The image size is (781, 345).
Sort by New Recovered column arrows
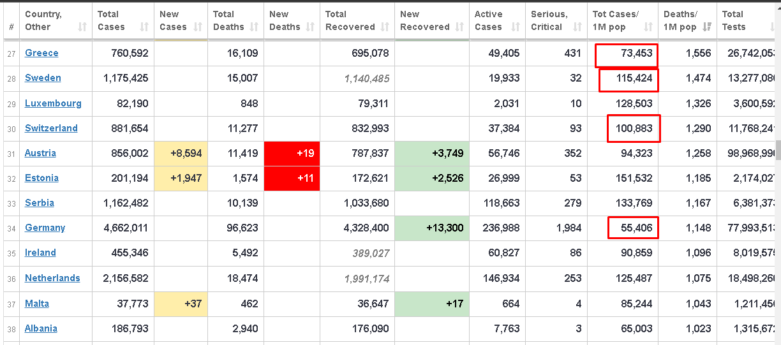tap(459, 27)
